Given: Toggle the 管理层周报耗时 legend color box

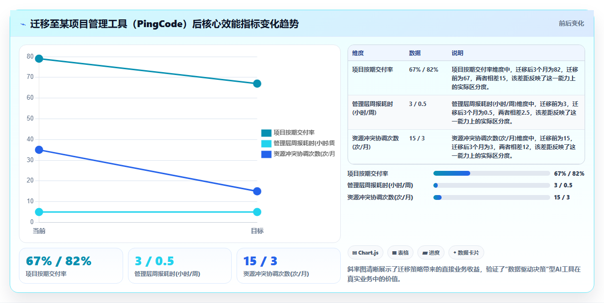Looking at the screenshot, I should click(x=266, y=143).
